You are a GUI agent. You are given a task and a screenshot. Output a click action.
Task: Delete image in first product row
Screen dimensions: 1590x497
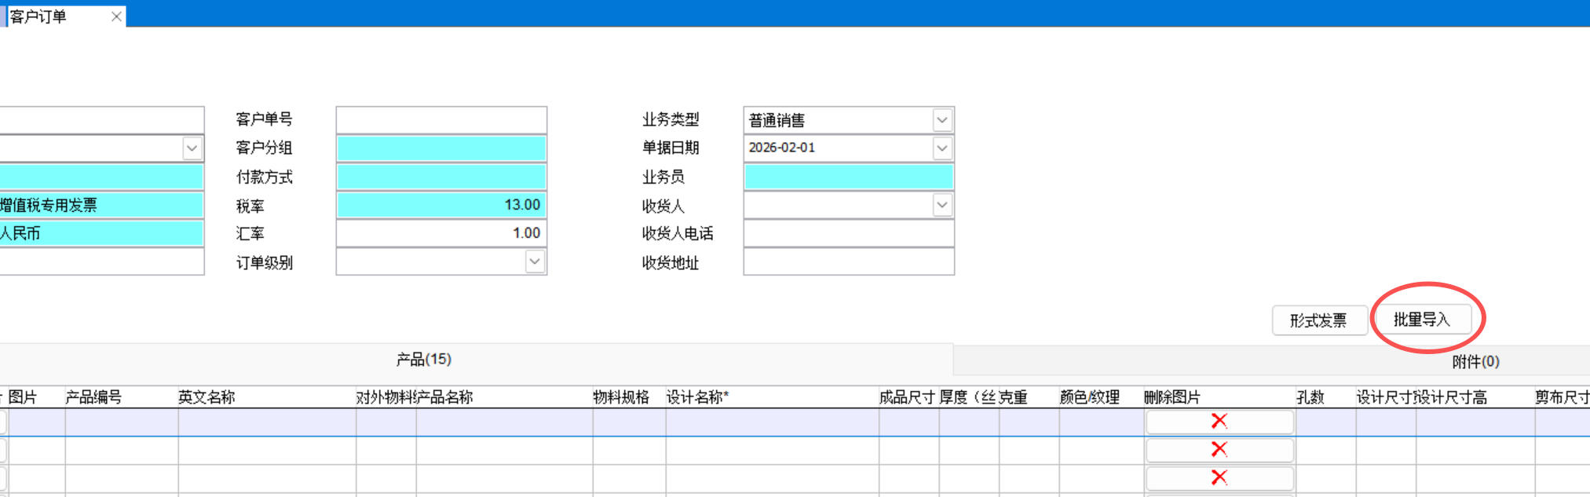click(x=1219, y=422)
